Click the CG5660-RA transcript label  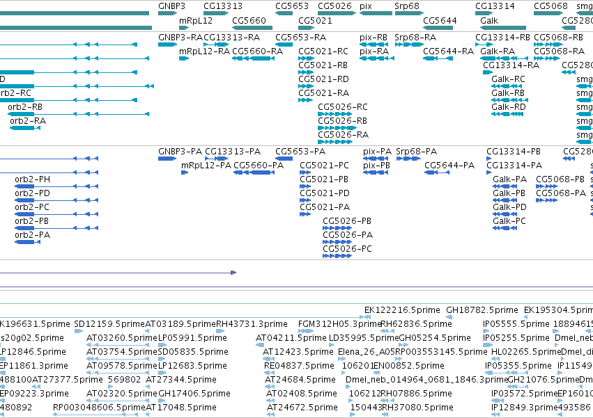coord(258,51)
